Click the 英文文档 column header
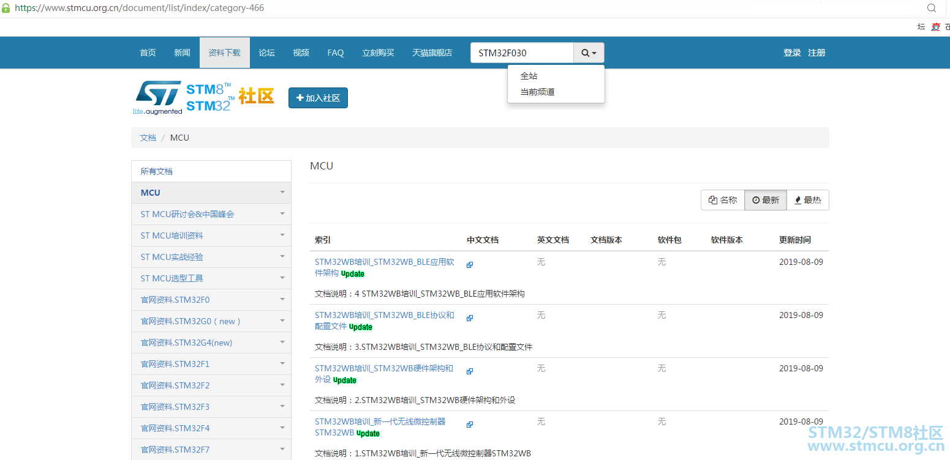This screenshot has height=460, width=950. pos(553,240)
